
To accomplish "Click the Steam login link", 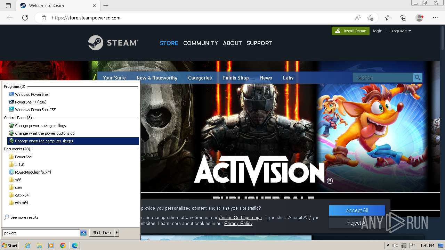I will pos(378,31).
